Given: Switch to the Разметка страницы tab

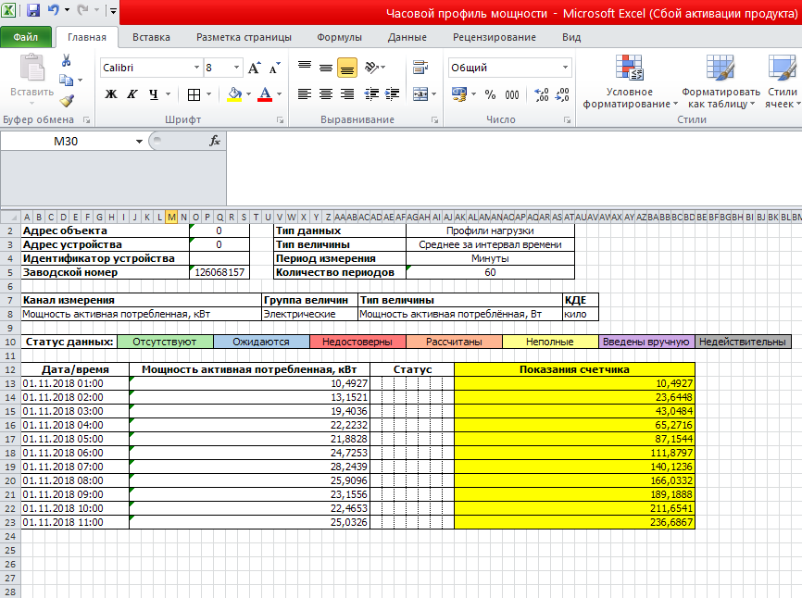Looking at the screenshot, I should tap(244, 37).
